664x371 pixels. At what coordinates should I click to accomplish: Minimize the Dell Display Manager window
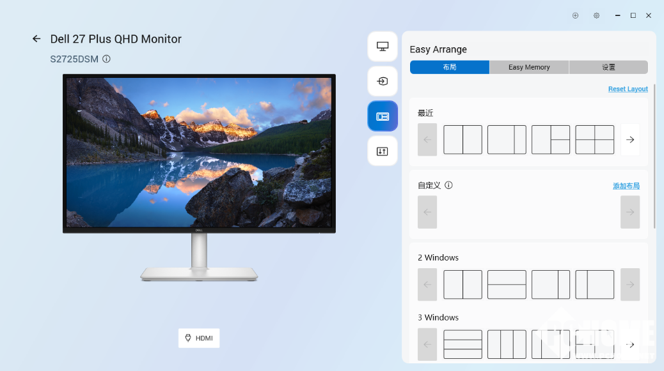[617, 15]
